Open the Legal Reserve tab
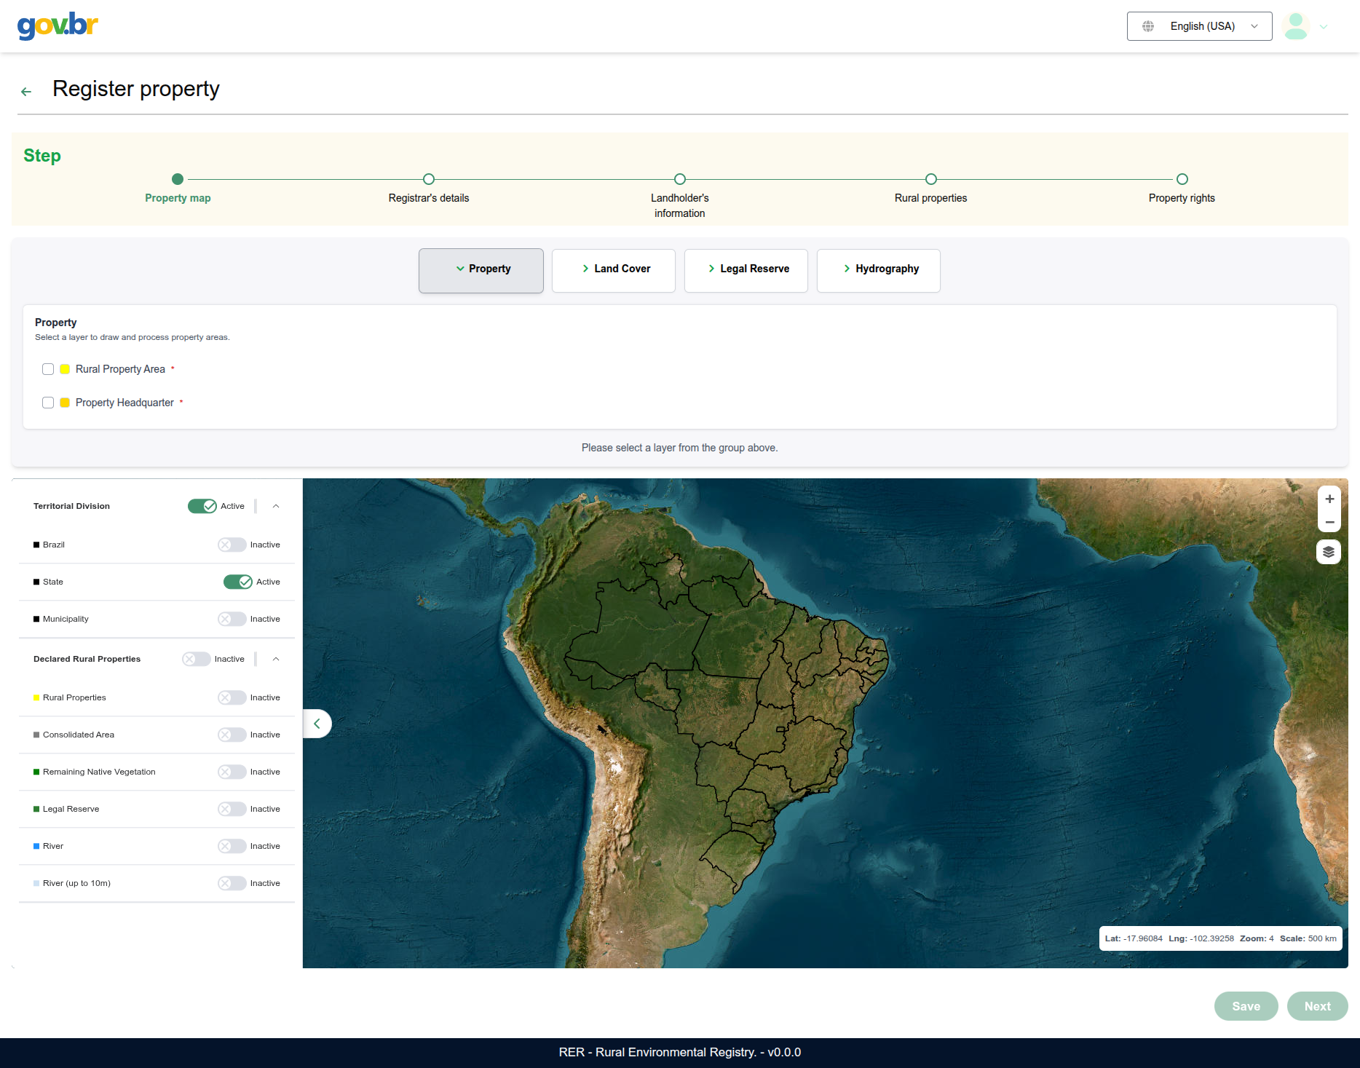1360x1068 pixels. [x=746, y=271]
